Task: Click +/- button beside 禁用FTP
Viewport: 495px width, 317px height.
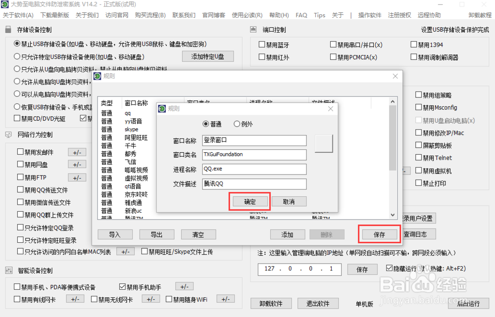Action: [77, 178]
